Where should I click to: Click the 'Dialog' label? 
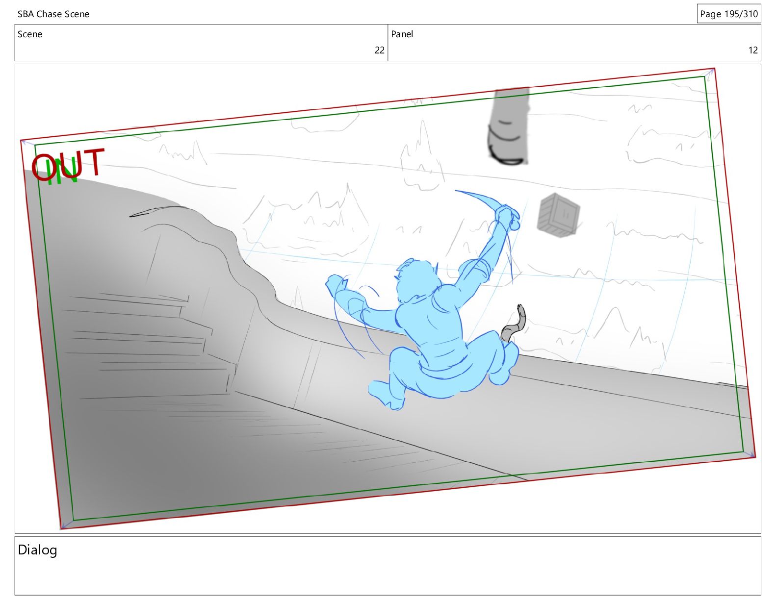pyautogui.click(x=37, y=550)
